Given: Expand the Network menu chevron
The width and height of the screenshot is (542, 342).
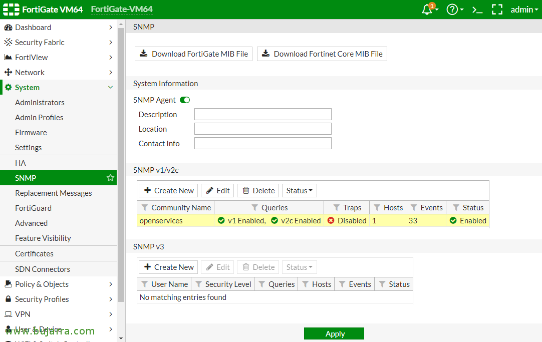Looking at the screenshot, I should pyautogui.click(x=111, y=72).
